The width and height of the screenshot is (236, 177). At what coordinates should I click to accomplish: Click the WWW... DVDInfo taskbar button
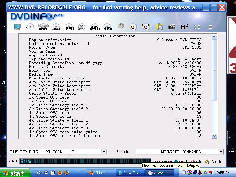(160, 173)
